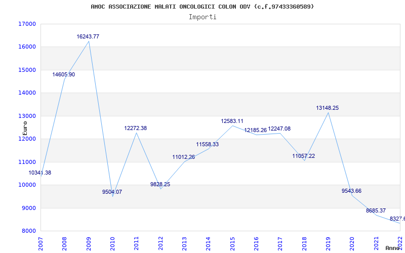
Task: Click the y-axis tick 15000
Action: pyautogui.click(x=27, y=70)
